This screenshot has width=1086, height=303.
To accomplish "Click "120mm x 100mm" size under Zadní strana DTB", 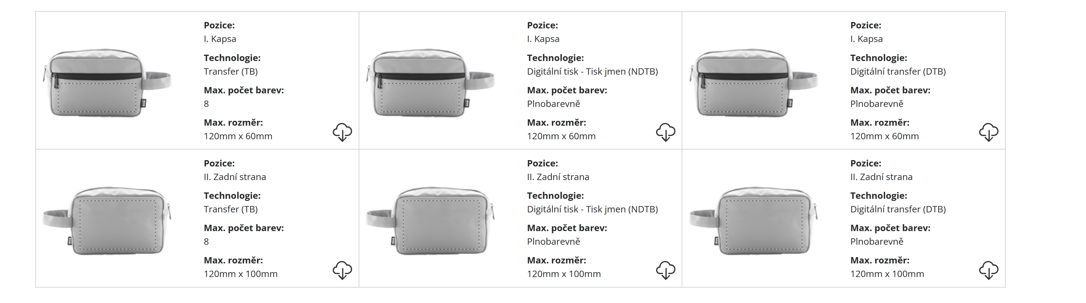I will tap(887, 274).
